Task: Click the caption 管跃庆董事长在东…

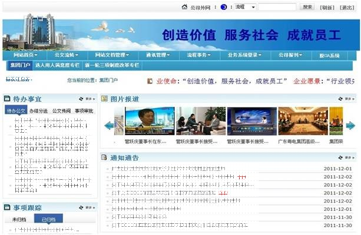Action: click(x=145, y=142)
